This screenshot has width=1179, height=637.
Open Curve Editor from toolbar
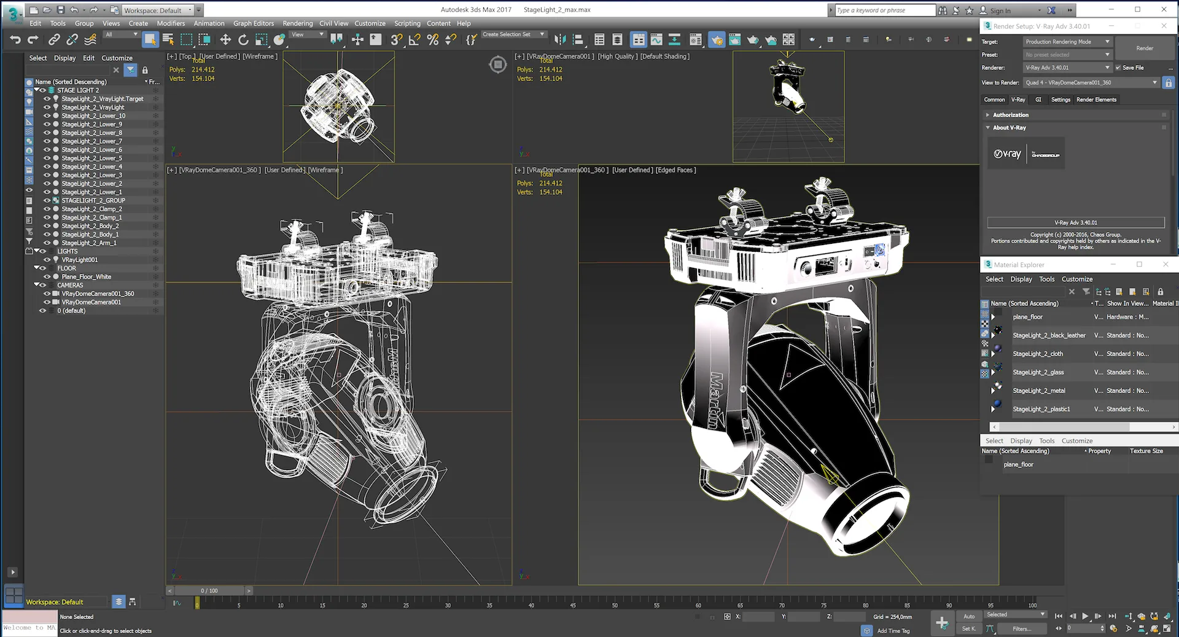click(656, 40)
